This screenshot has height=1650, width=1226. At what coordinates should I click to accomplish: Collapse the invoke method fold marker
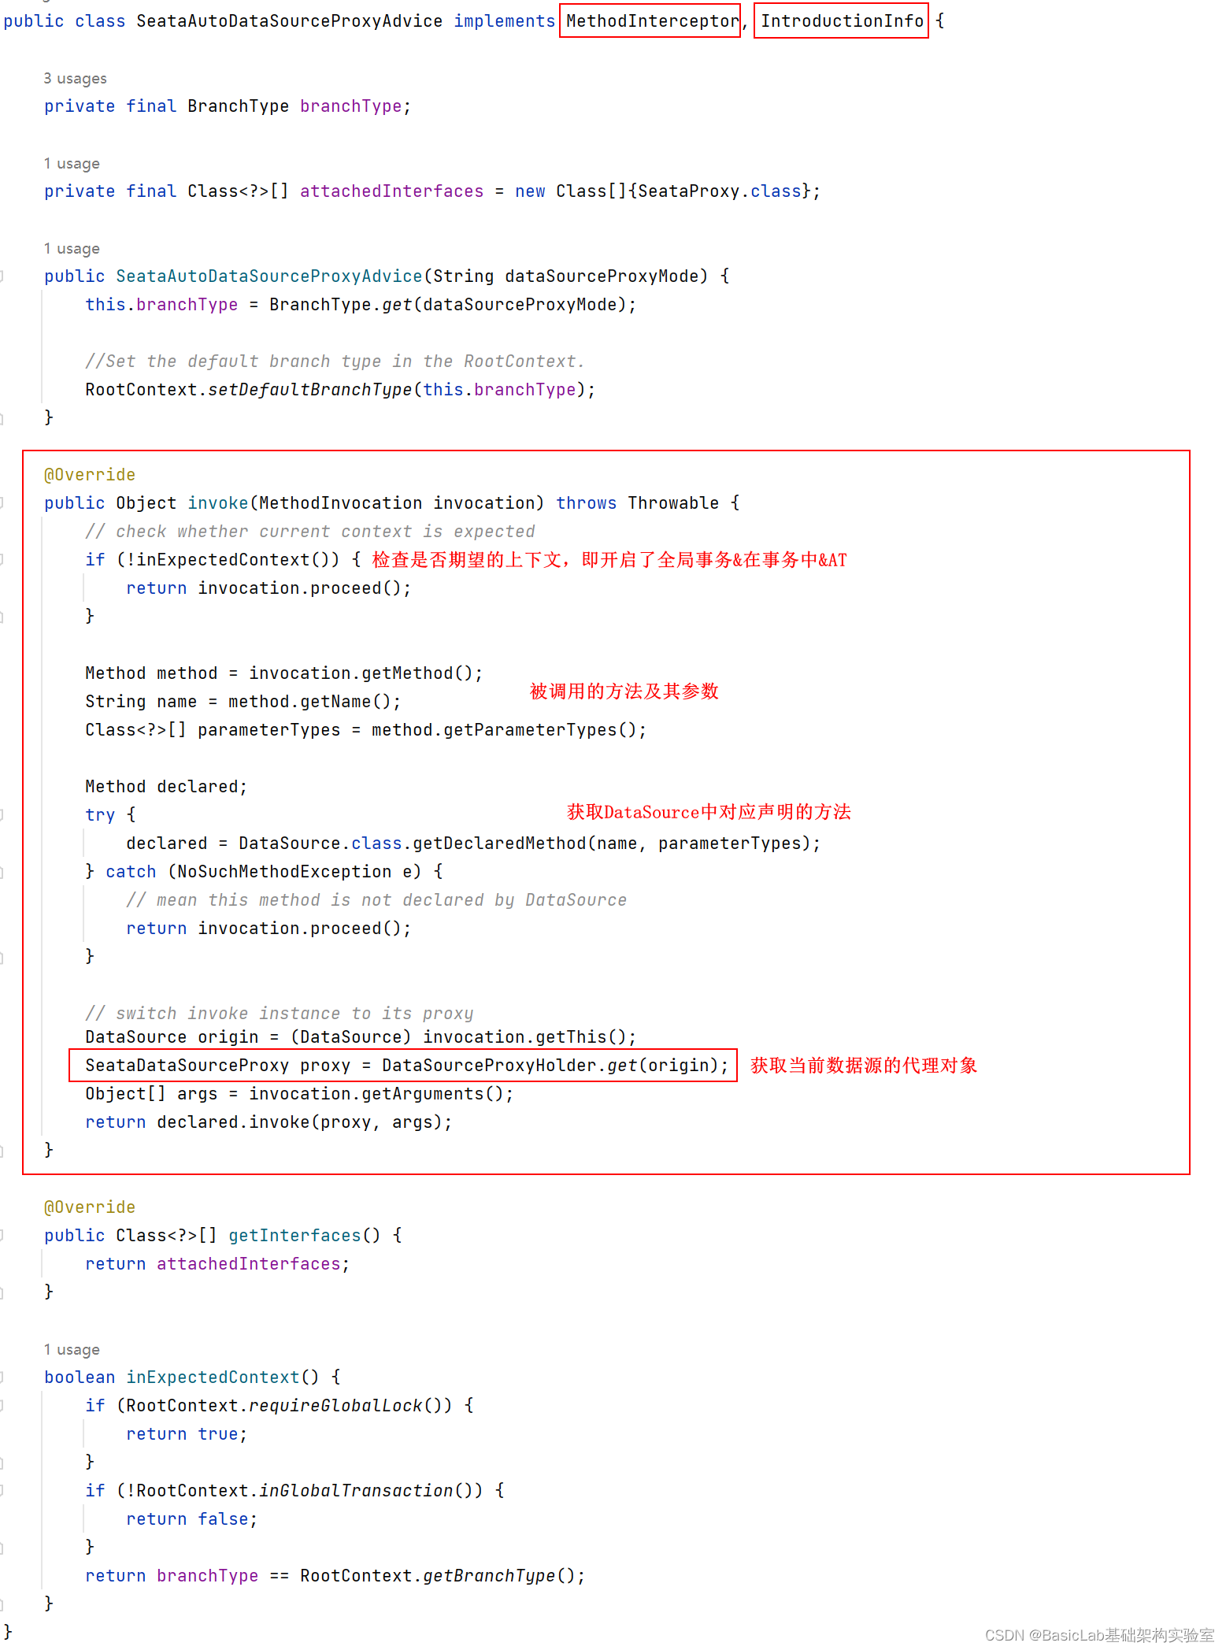[2, 503]
